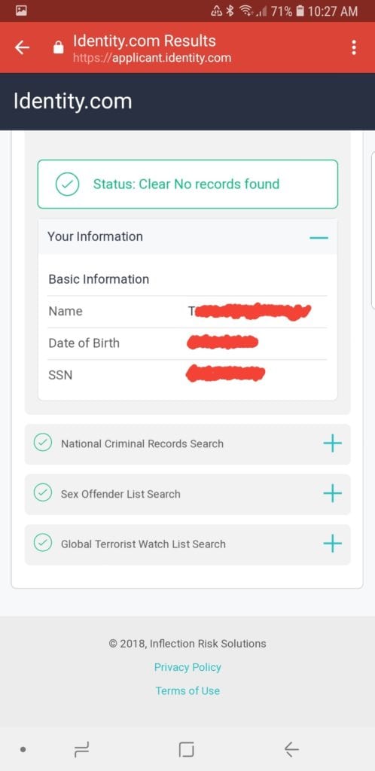Open the Privacy Policy link
This screenshot has width=375, height=771.
click(187, 667)
